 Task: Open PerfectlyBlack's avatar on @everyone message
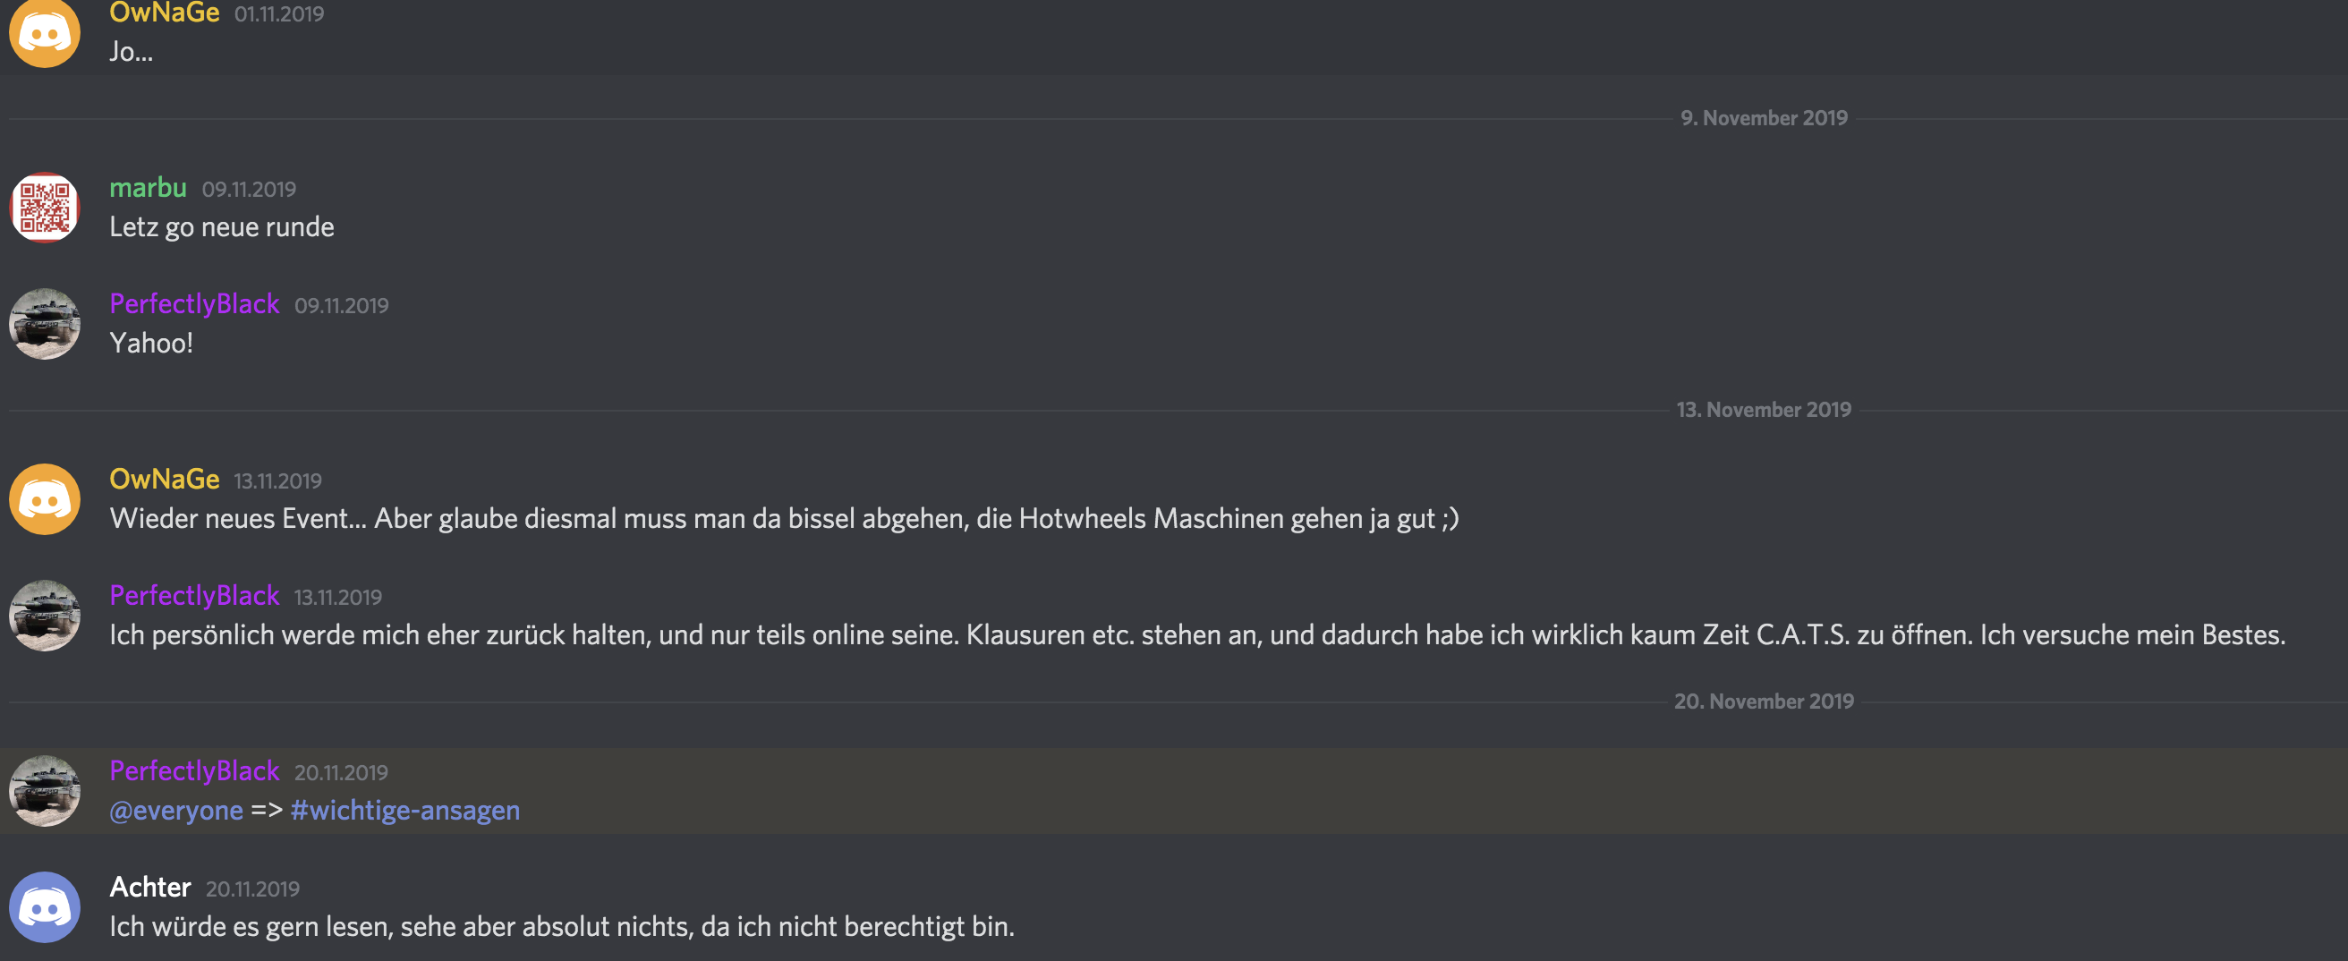click(x=45, y=790)
